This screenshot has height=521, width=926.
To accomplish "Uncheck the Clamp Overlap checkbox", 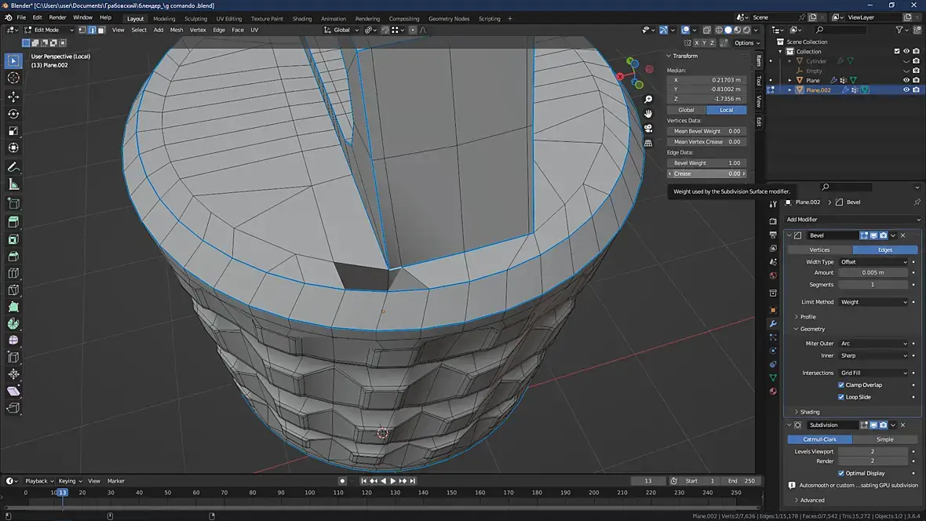I will (841, 385).
